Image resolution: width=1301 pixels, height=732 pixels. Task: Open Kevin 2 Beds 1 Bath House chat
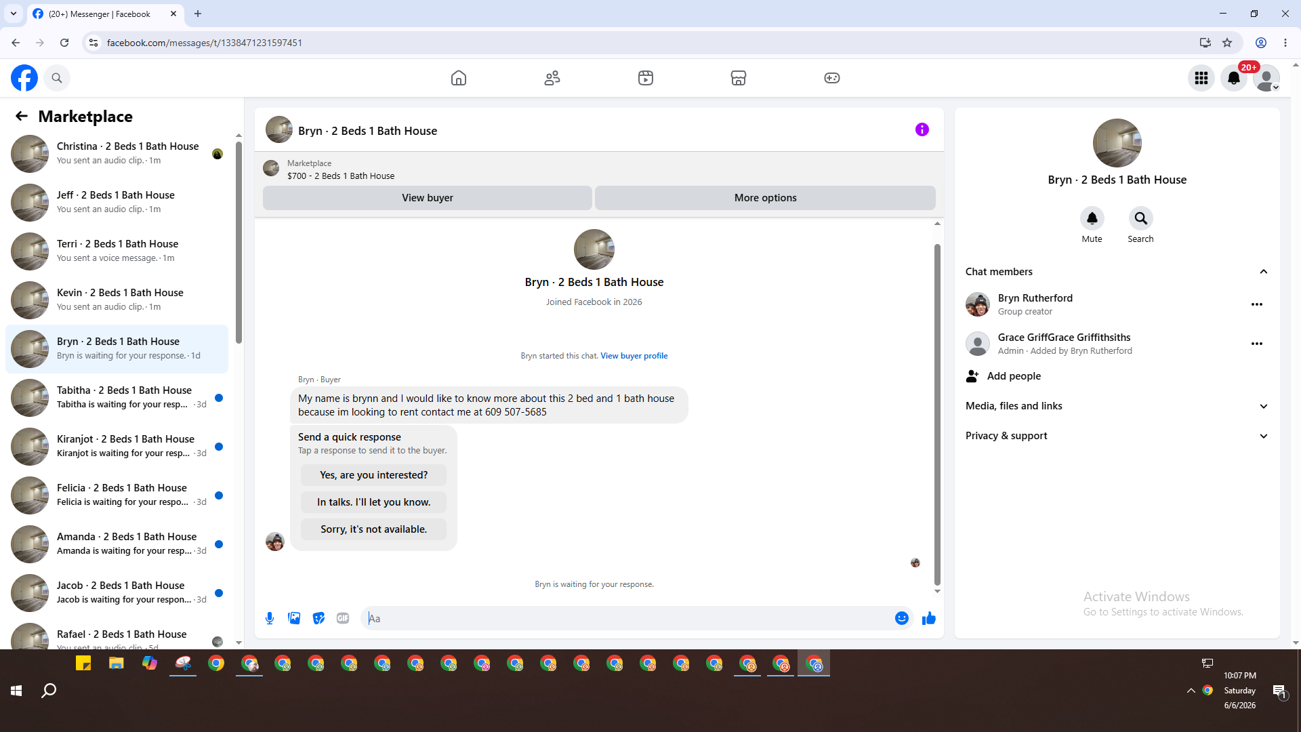[x=117, y=300]
